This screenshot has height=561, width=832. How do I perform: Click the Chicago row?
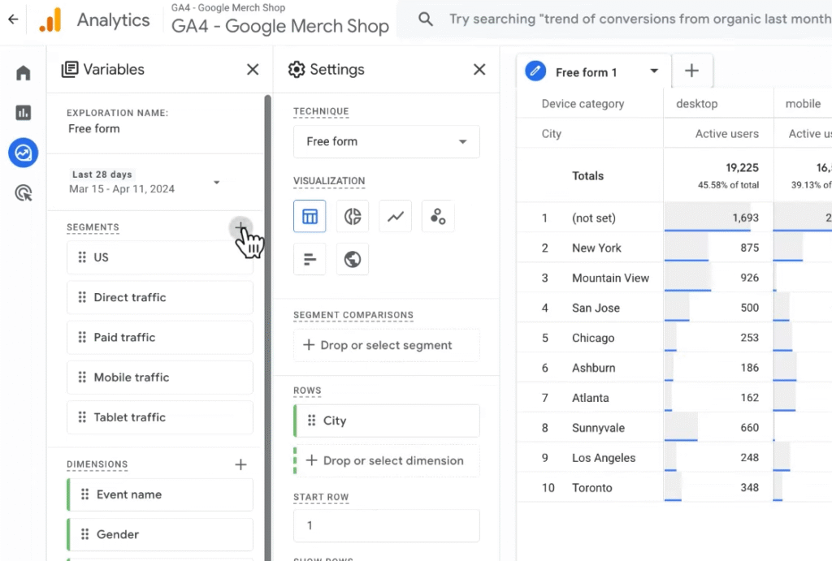pos(674,338)
